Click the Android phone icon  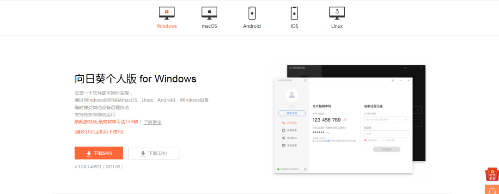pos(252,13)
